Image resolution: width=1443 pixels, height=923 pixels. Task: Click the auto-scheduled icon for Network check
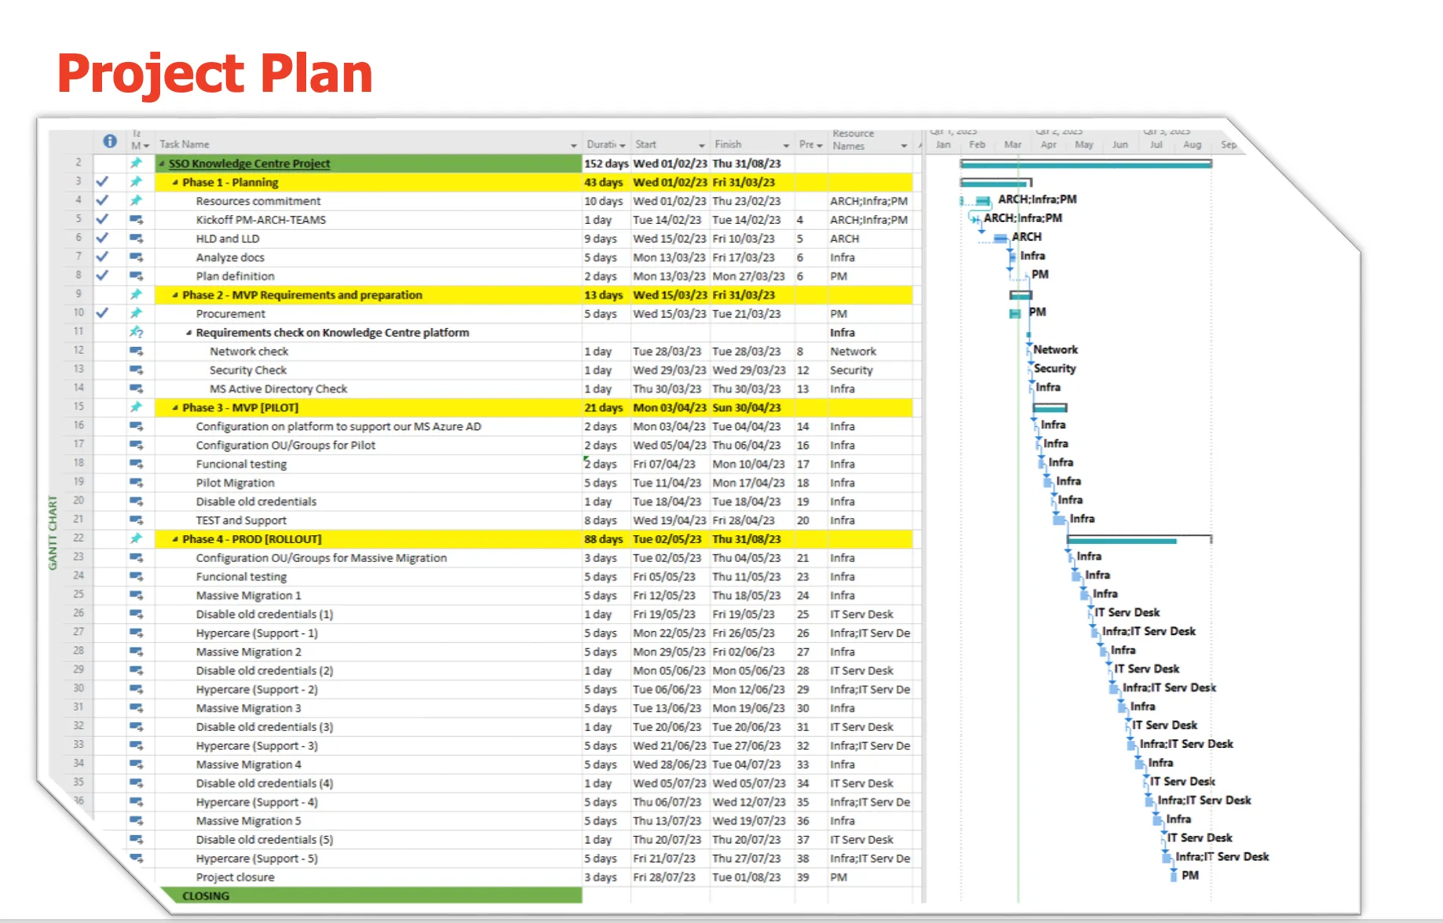point(137,351)
